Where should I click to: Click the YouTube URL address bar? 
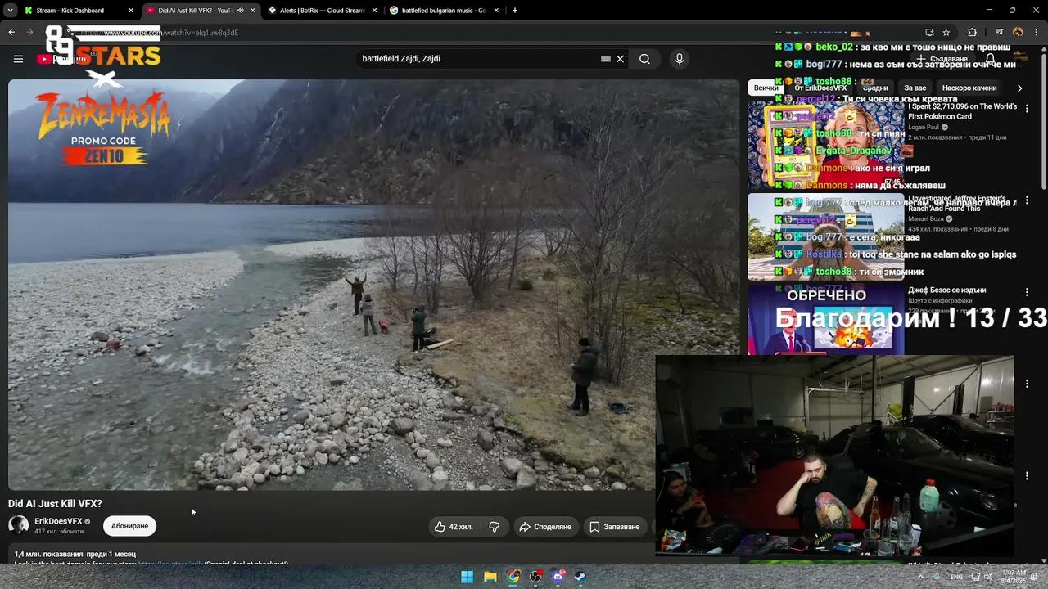click(491, 33)
